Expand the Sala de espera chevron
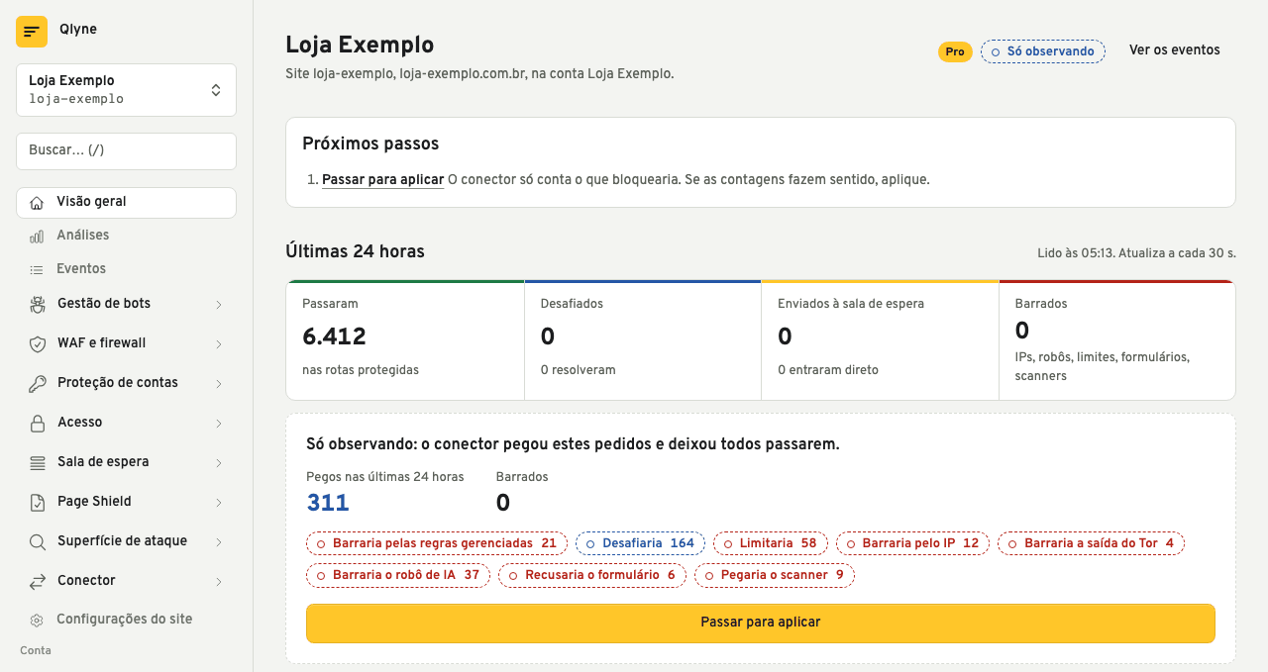This screenshot has width=1268, height=672. tap(219, 463)
